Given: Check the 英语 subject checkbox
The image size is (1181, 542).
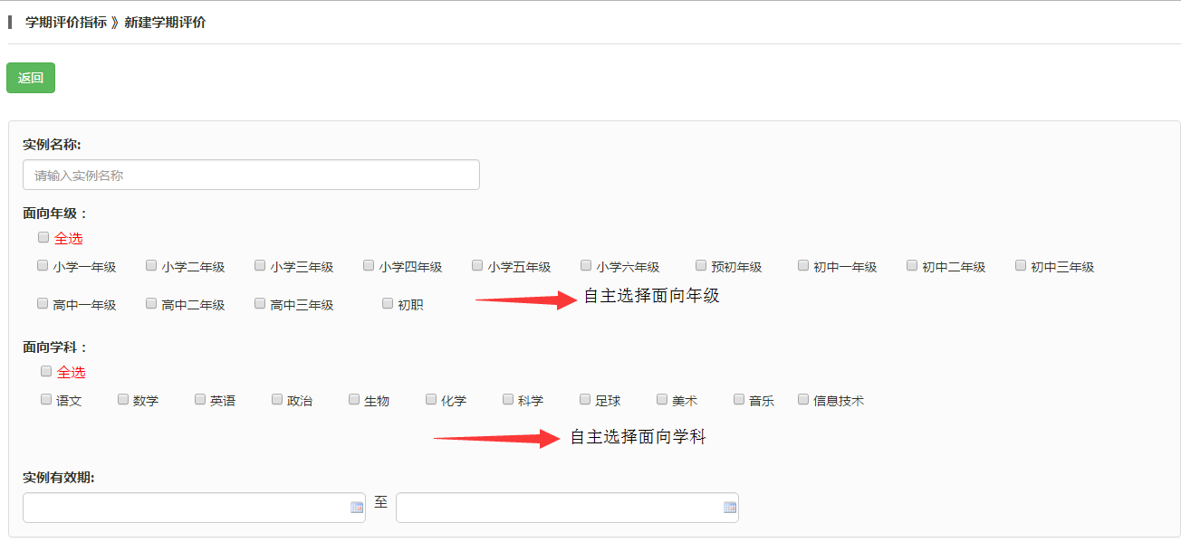Looking at the screenshot, I should pos(200,399).
